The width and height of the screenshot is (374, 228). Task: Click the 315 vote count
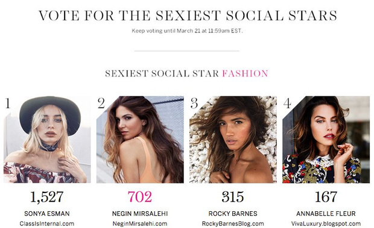point(233,197)
